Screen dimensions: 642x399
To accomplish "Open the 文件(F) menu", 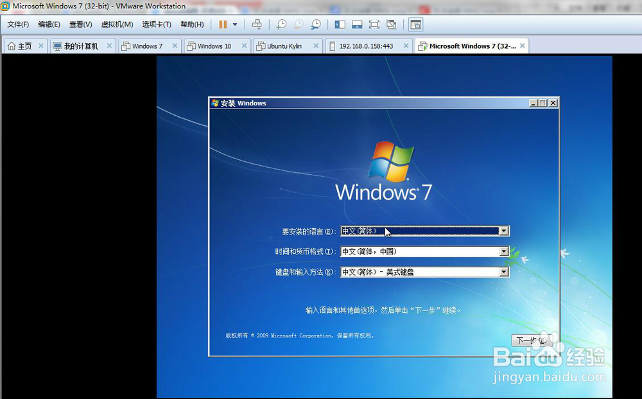I will [x=18, y=24].
